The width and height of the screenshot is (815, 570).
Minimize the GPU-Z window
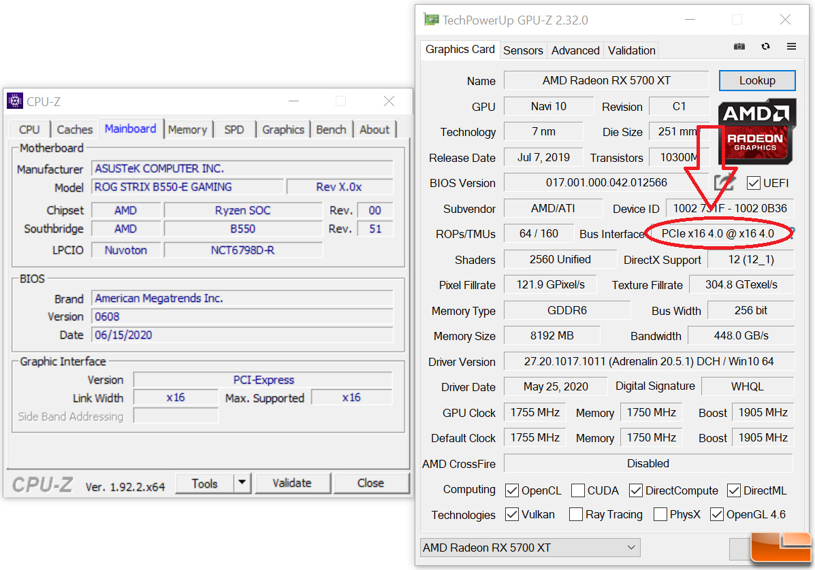[x=690, y=20]
